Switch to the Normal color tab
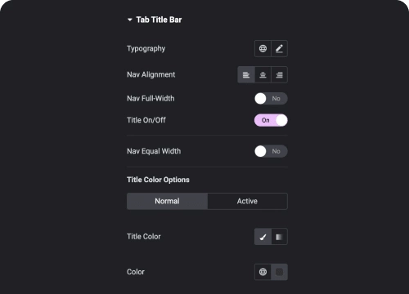The width and height of the screenshot is (409, 294). coord(167,201)
